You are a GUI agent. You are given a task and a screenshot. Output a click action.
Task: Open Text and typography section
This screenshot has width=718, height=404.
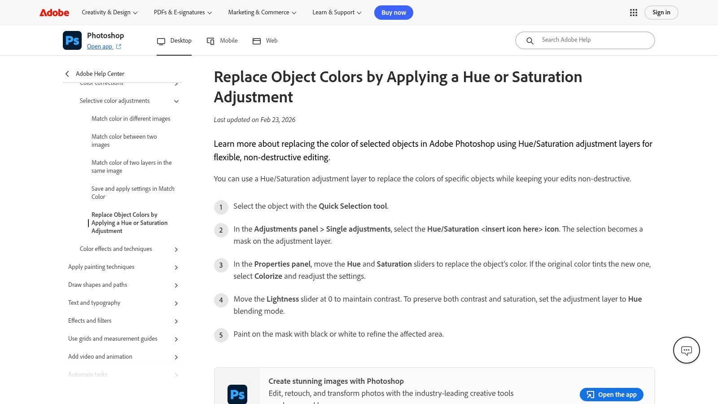[94, 303]
